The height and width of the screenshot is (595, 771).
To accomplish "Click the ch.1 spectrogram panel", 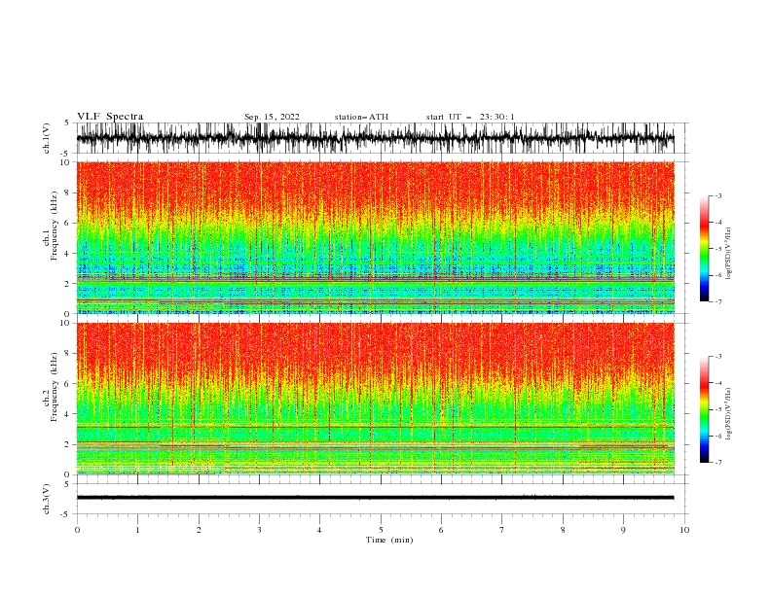I will click(376, 237).
